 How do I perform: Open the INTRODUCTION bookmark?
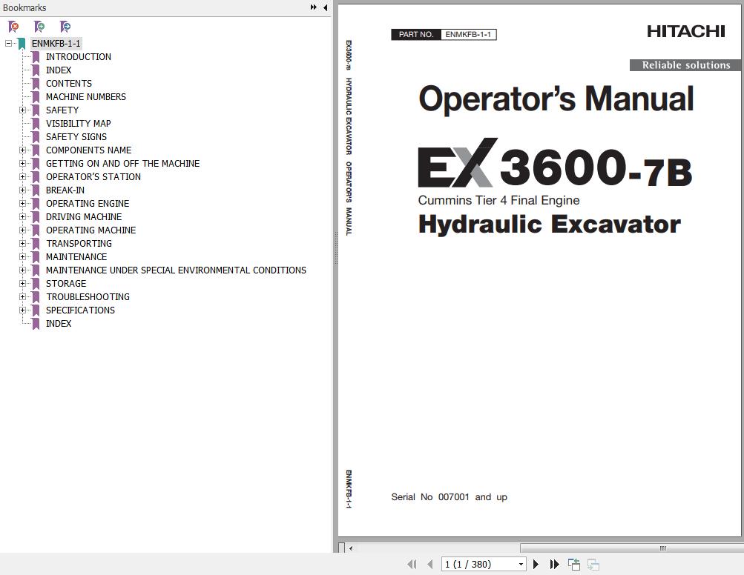(x=79, y=56)
